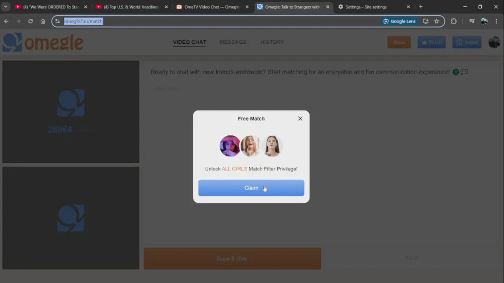Open the browser extensions menu
Viewport: 504px width, 283px height.
(x=454, y=21)
